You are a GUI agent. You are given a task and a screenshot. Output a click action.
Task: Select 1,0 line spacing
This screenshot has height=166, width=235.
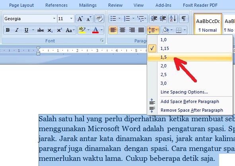[x=190, y=40]
